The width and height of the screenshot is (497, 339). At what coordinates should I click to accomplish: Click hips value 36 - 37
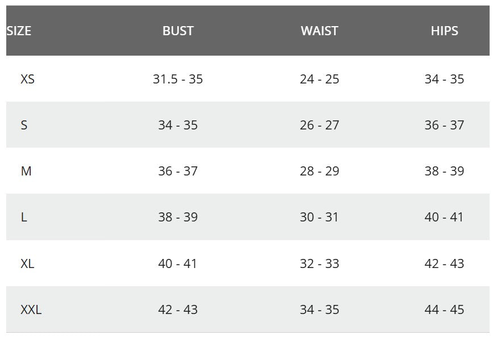click(x=444, y=125)
